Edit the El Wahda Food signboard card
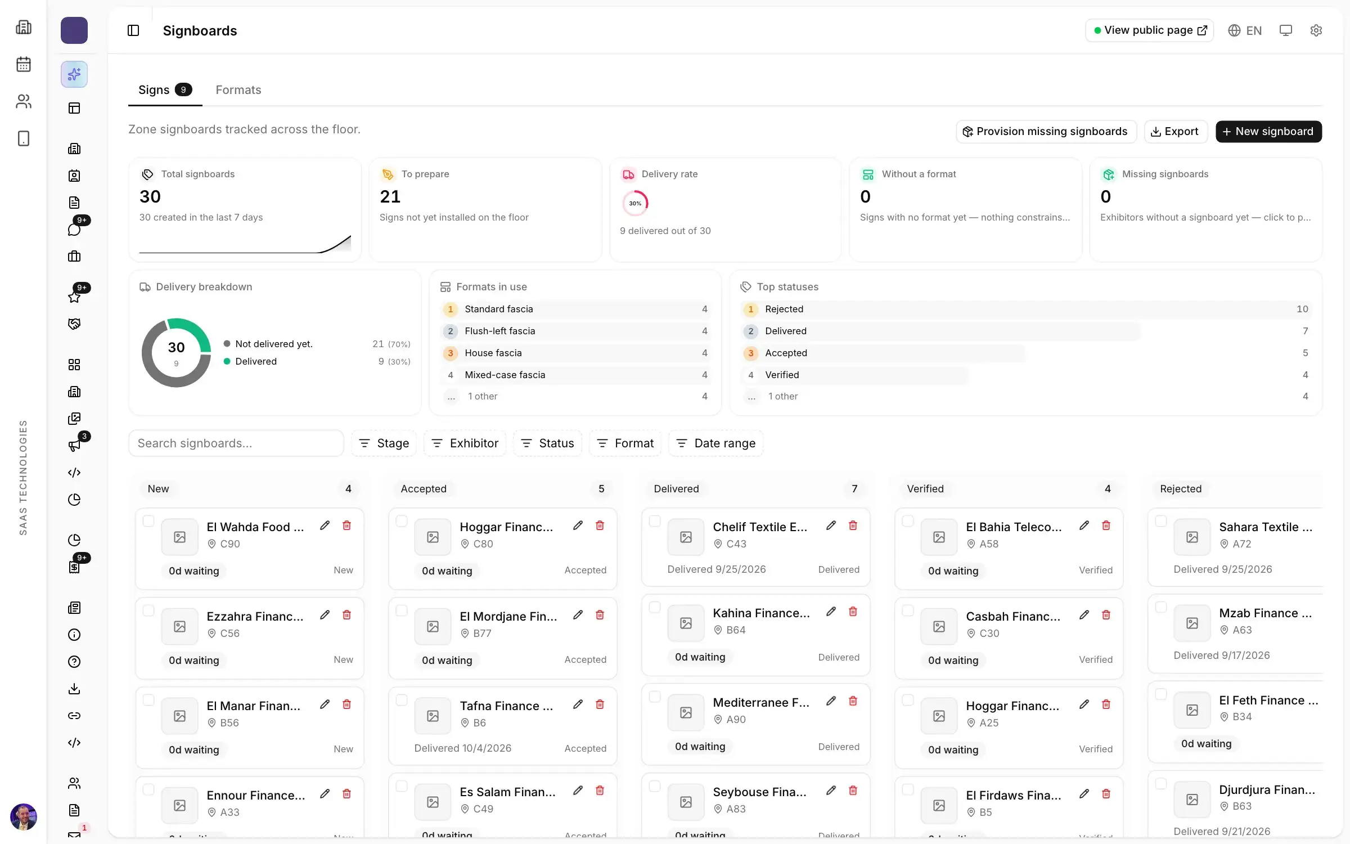1350x844 pixels. point(325,526)
